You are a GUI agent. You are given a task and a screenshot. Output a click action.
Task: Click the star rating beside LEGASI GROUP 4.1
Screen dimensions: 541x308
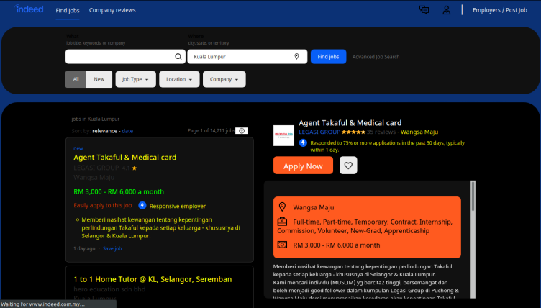tap(135, 168)
